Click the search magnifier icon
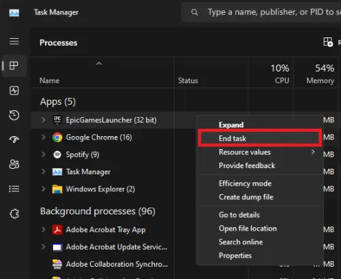 194,12
